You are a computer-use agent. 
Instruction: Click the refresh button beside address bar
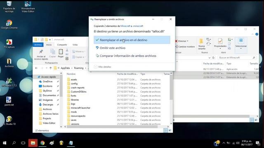click(x=213, y=58)
